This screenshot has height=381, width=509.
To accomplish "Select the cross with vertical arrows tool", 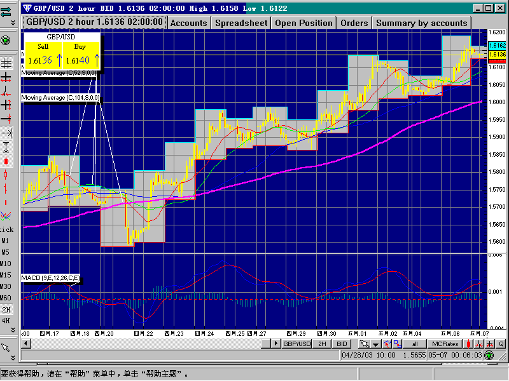I will pyautogui.click(x=6, y=105).
